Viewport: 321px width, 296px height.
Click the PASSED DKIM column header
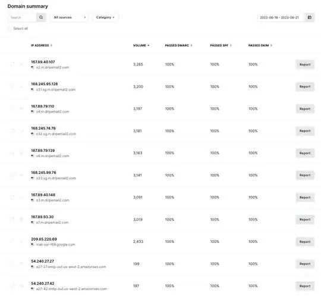[x=259, y=45]
